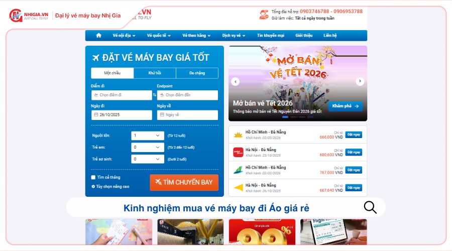Open the Trẻ em passenger dropdown

(x=148, y=147)
